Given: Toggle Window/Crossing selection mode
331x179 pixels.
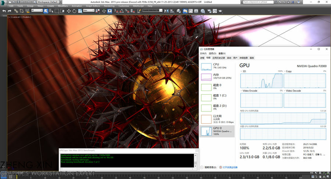Looking at the screenshot, I should 62,11.
